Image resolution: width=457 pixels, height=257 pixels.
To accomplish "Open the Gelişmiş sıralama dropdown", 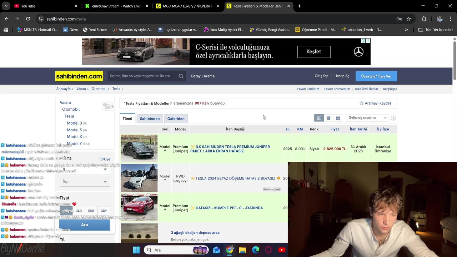I will (x=367, y=118).
